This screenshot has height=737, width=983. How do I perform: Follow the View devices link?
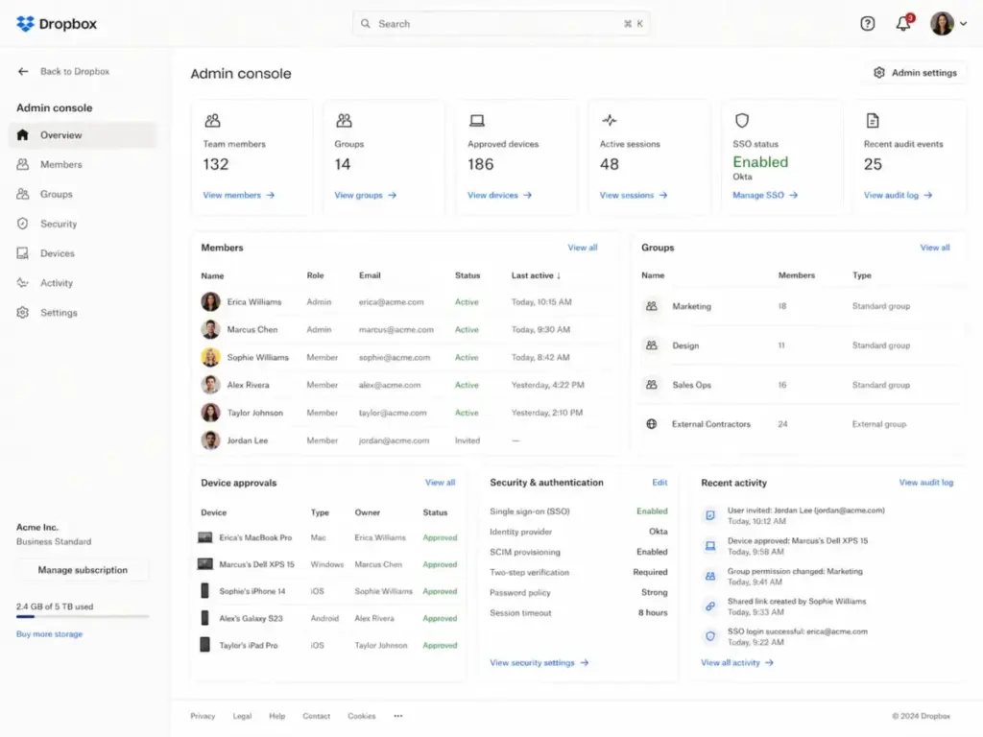tap(499, 195)
